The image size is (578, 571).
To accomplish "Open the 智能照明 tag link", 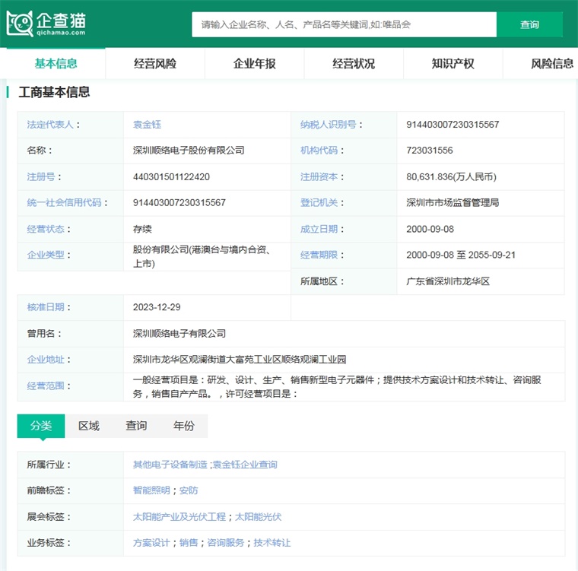I will tap(151, 490).
